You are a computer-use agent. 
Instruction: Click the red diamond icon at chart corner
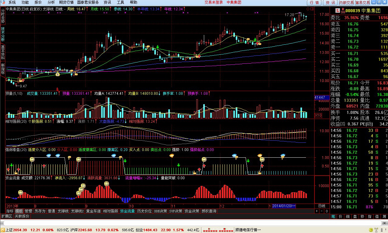pyautogui.click(x=308, y=9)
